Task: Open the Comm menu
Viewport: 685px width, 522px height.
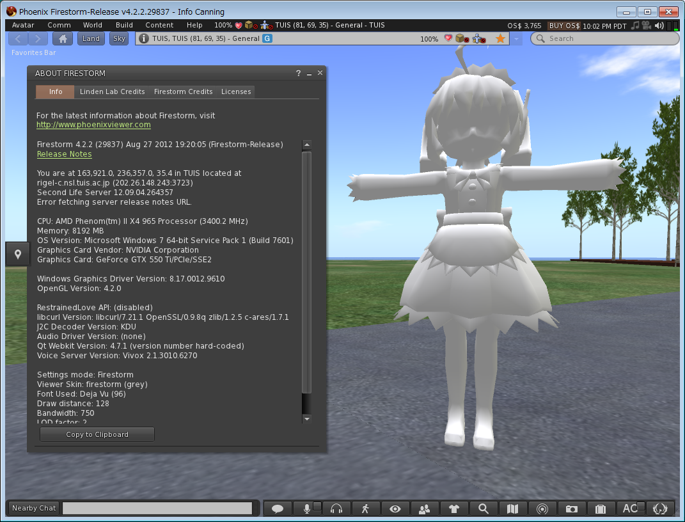Action: (59, 26)
